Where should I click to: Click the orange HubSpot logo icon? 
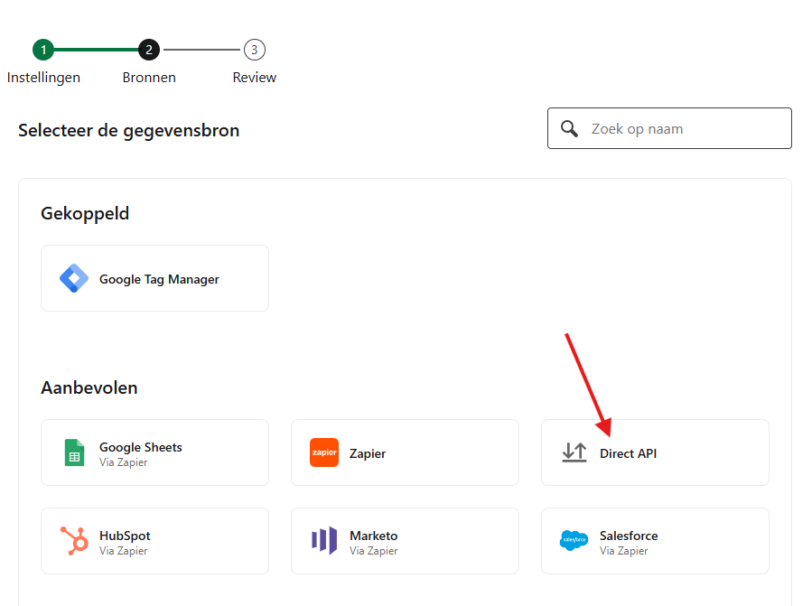74,541
